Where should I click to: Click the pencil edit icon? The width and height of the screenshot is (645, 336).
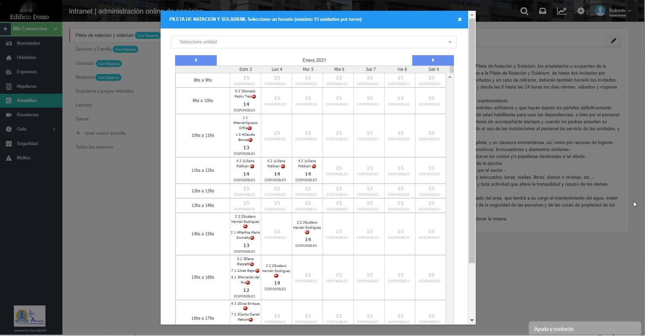[613, 41]
